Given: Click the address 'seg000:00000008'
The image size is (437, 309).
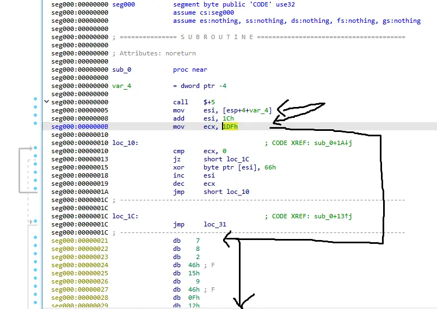Looking at the screenshot, I should (79, 118).
